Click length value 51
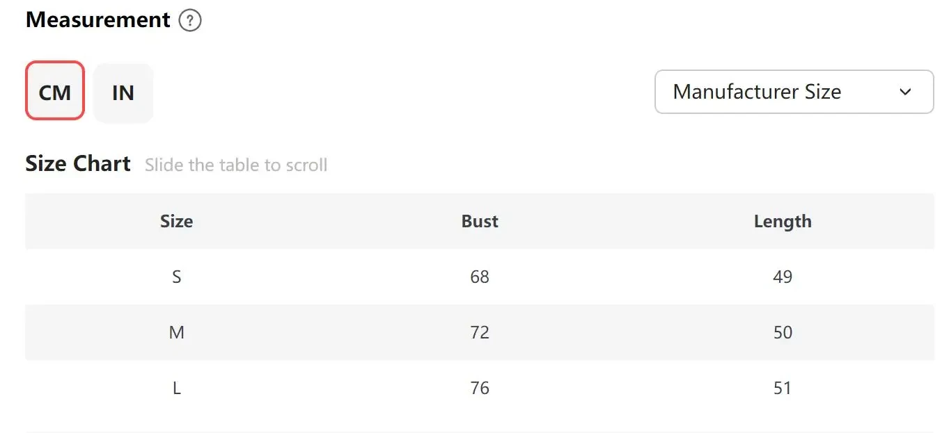The width and height of the screenshot is (949, 433). (783, 388)
